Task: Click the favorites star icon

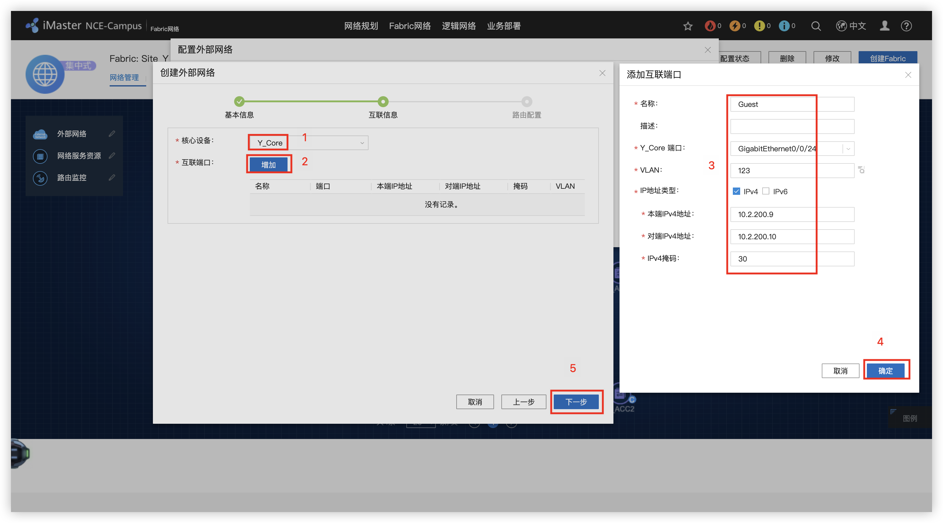Action: [x=687, y=26]
